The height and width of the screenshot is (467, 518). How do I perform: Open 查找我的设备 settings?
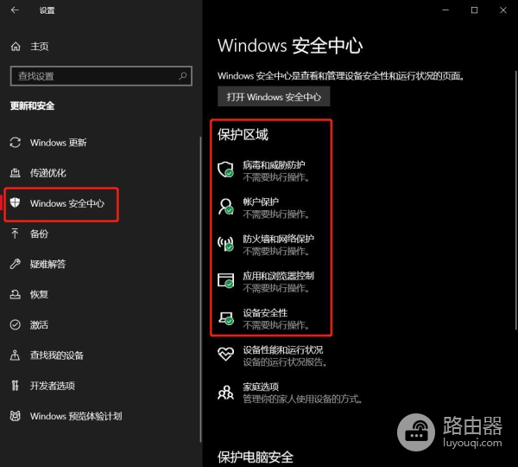tap(57, 355)
